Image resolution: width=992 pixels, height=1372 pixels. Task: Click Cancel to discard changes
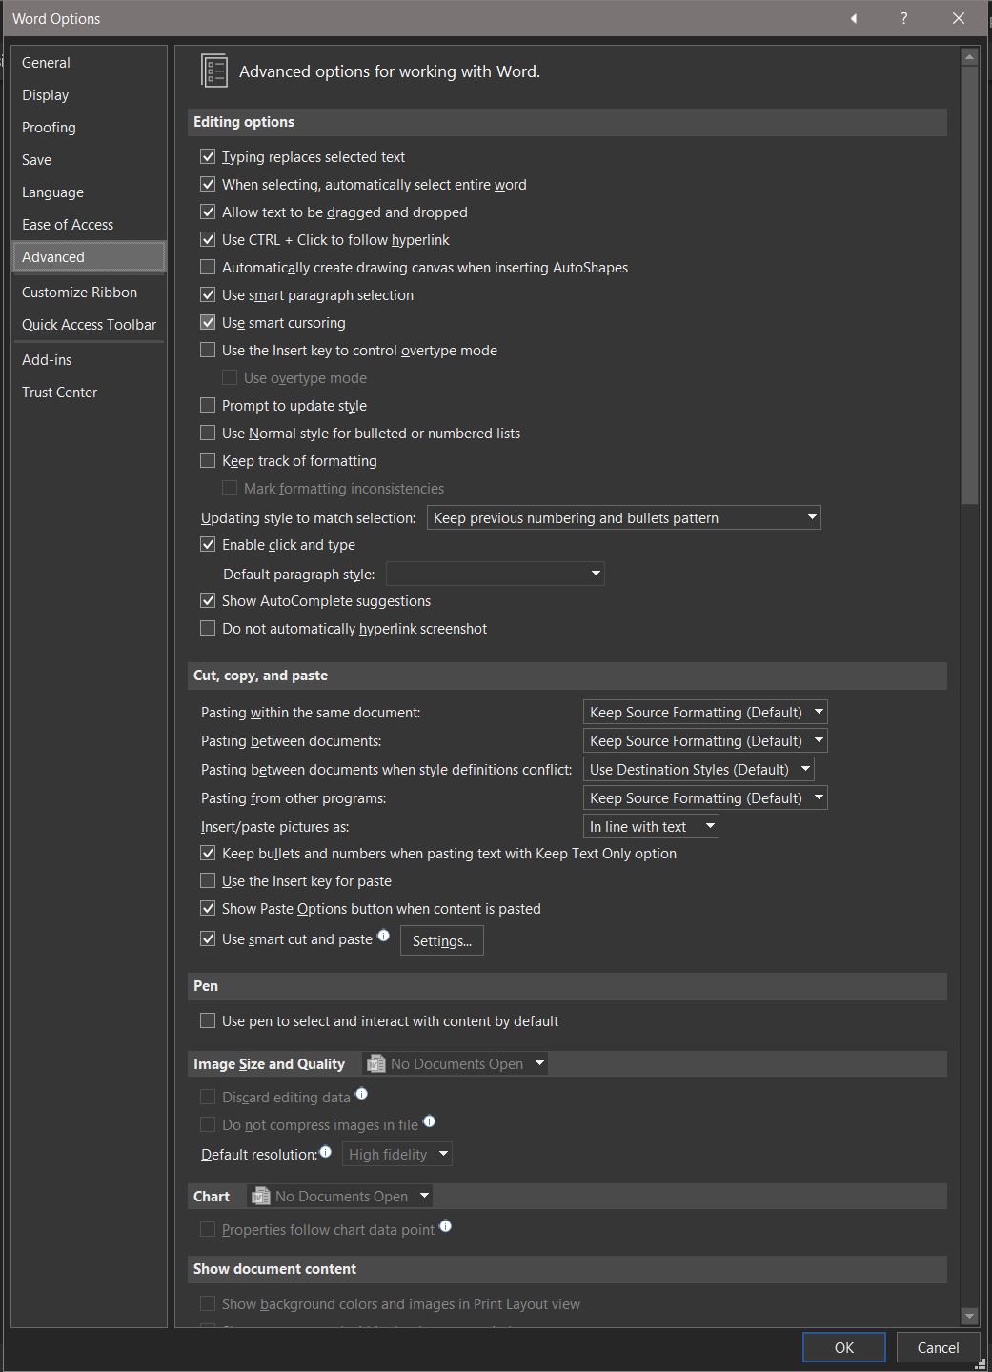tap(938, 1347)
